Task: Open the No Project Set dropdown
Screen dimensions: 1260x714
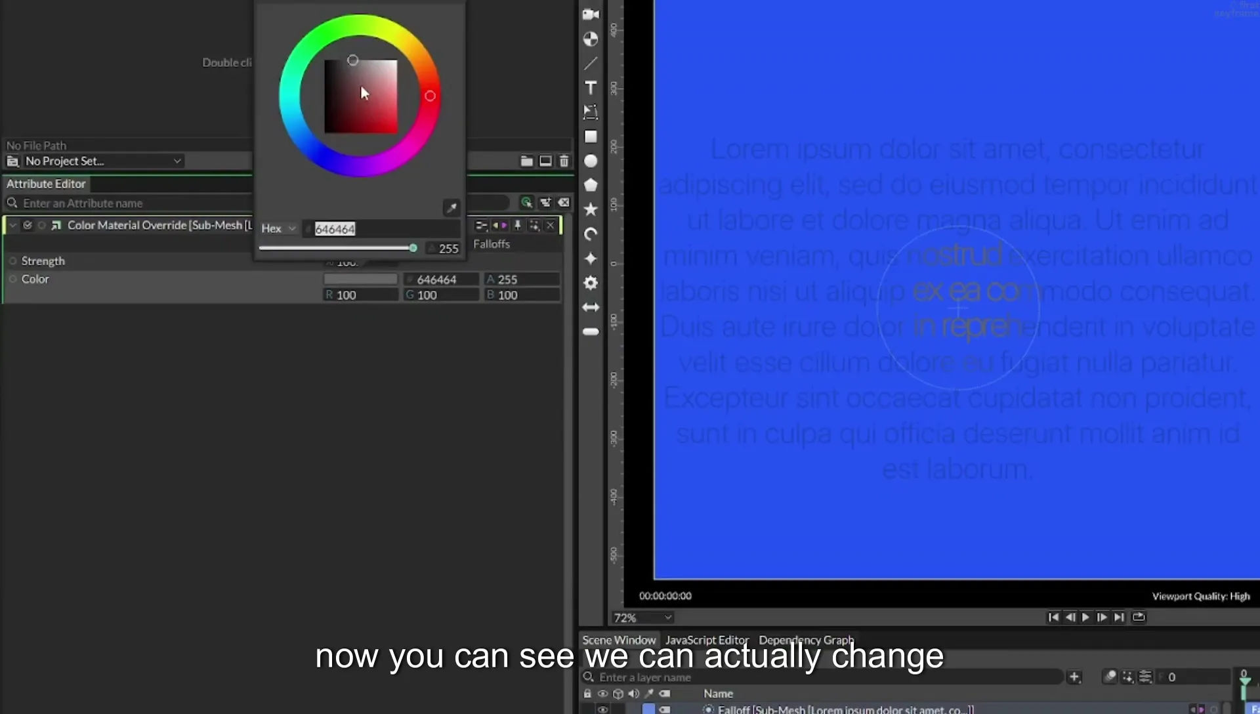Action: click(103, 161)
